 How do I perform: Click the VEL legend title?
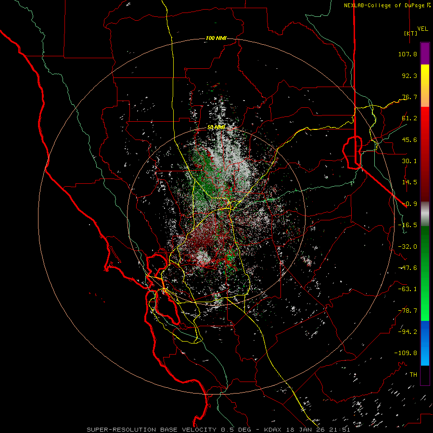422,29
